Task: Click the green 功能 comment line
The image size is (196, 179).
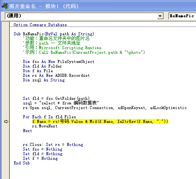Action: 56,38
